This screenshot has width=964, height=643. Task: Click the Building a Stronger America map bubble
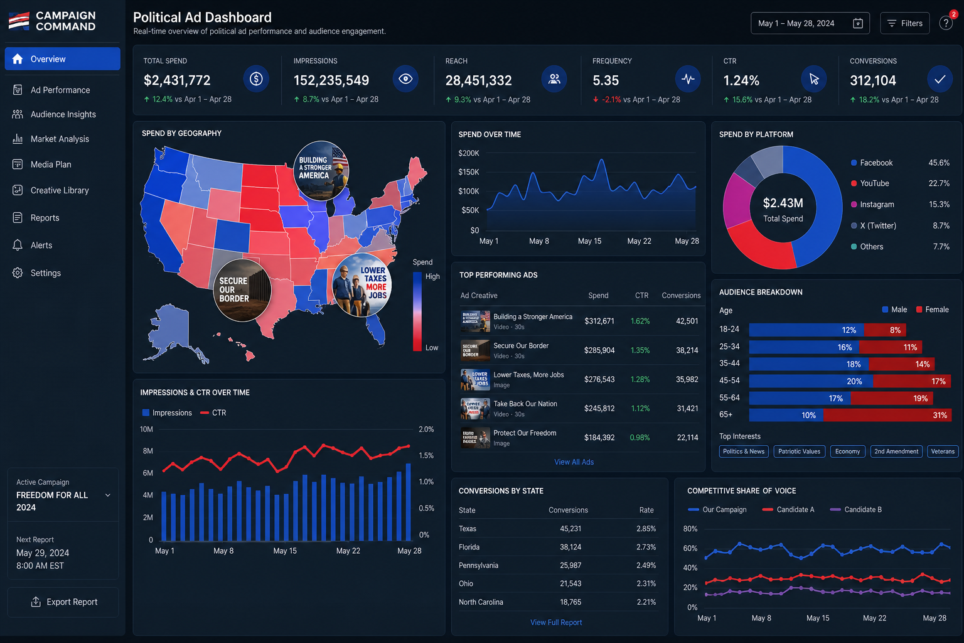point(321,170)
